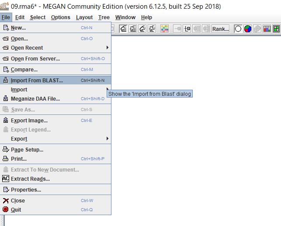Screen dimensions: 281x226
Task: Click the Properties document icon
Action: tap(6, 189)
